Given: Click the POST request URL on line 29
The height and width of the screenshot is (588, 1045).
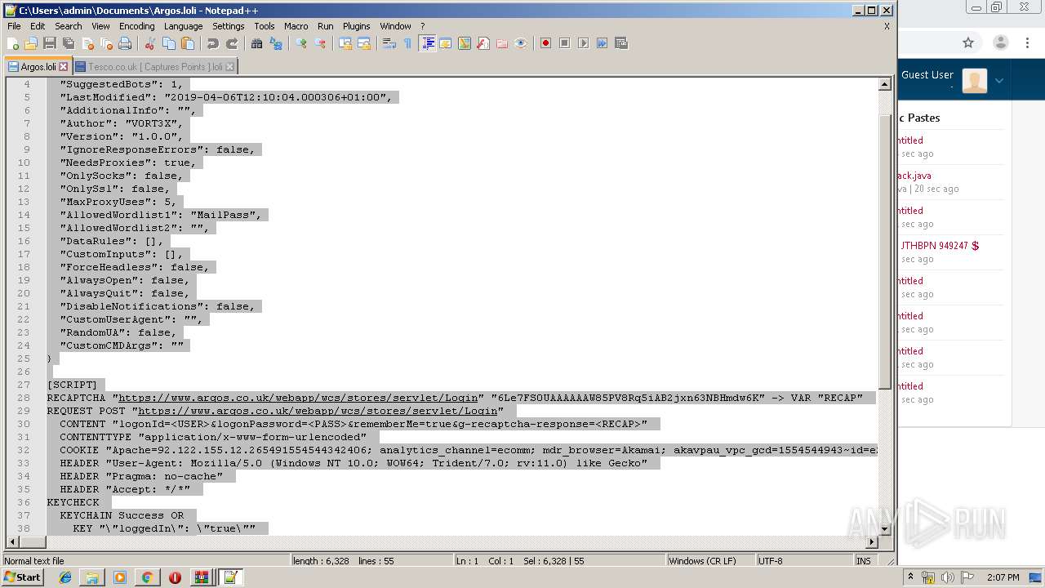Looking at the screenshot, I should pos(318,411).
